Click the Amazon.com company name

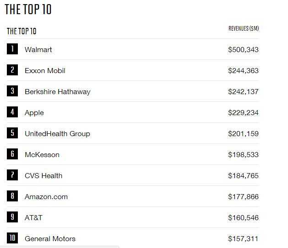coord(46,196)
